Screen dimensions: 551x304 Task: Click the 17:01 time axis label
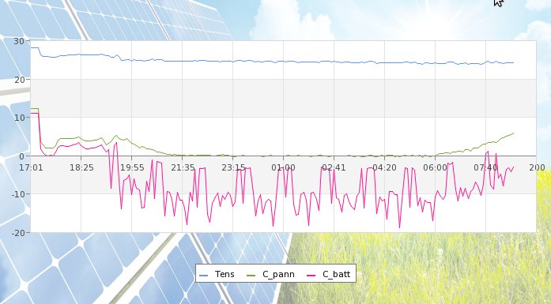pyautogui.click(x=31, y=168)
